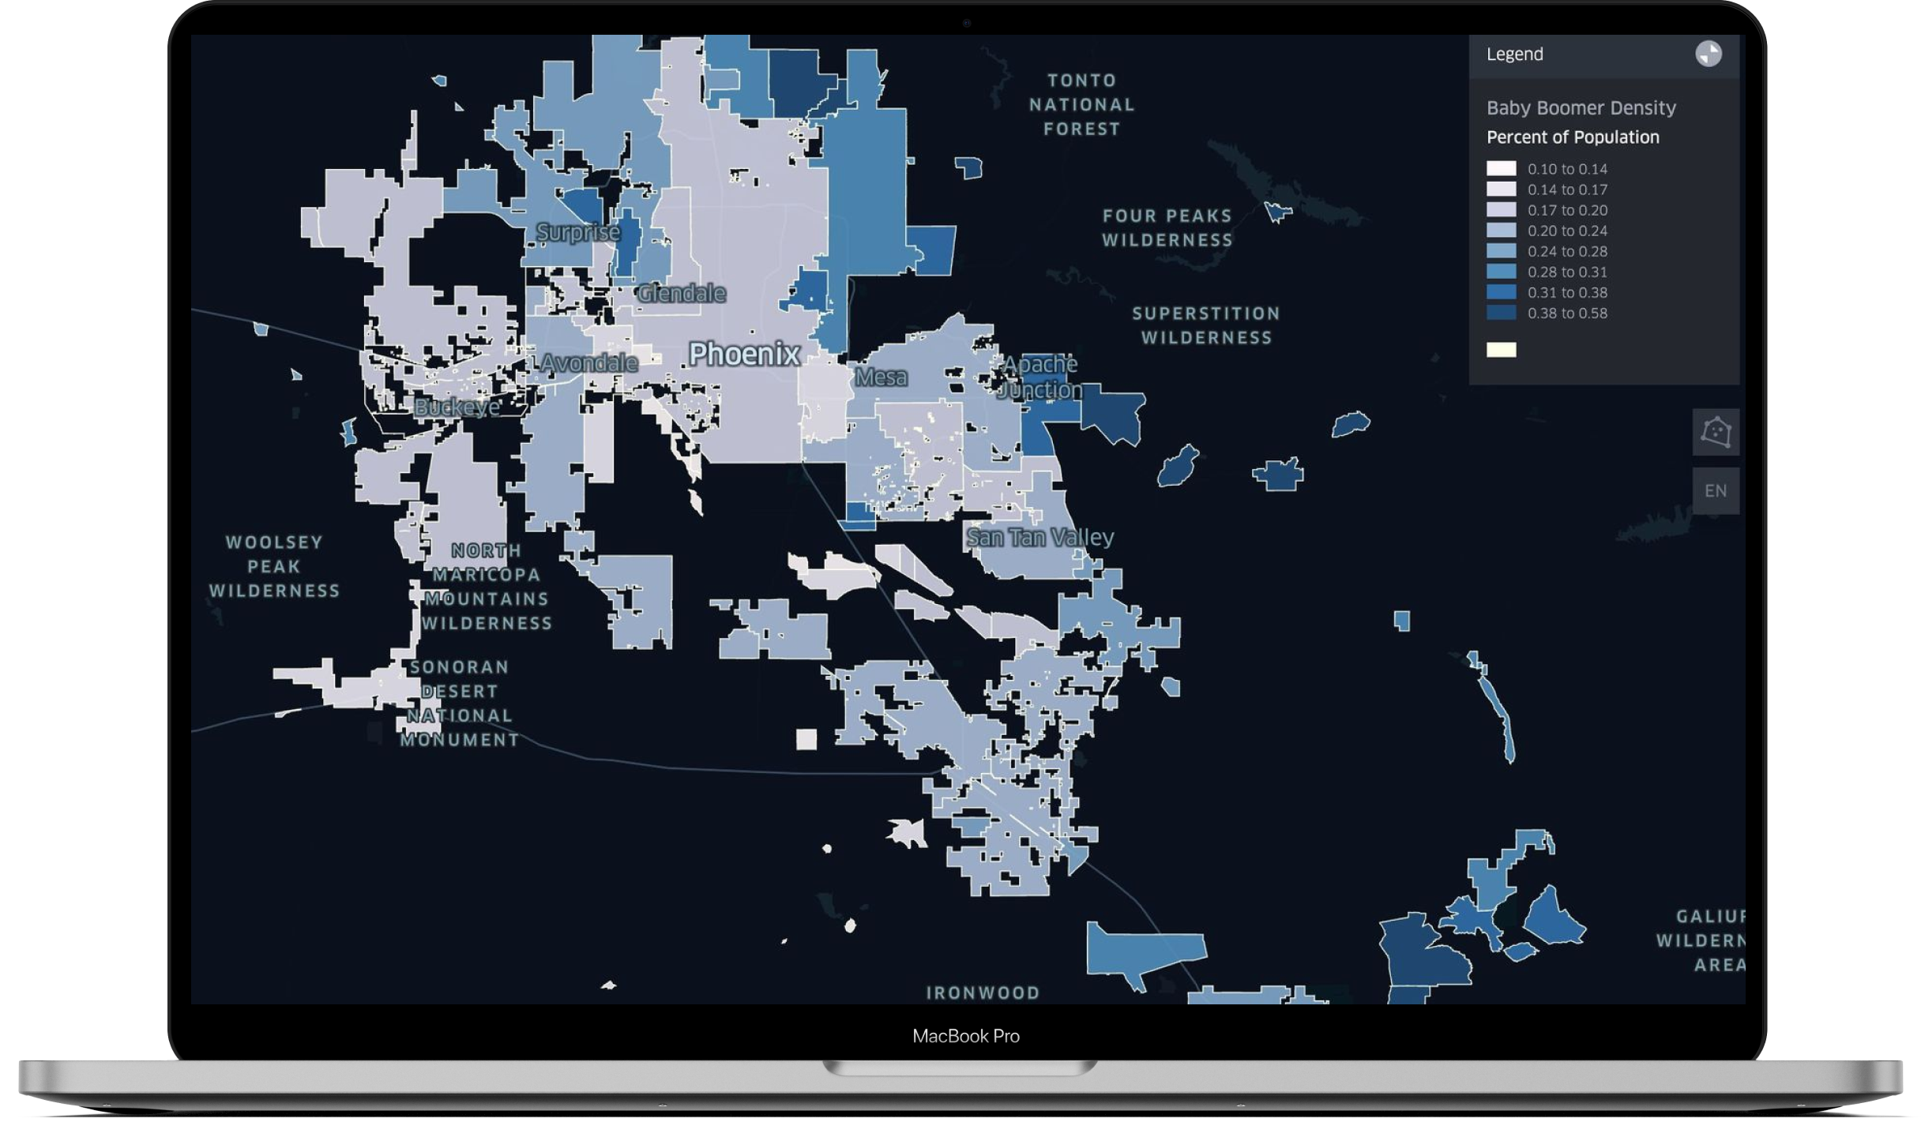This screenshot has height=1122, width=1921.
Task: Click the San Tan Valley label
Action: (1039, 538)
